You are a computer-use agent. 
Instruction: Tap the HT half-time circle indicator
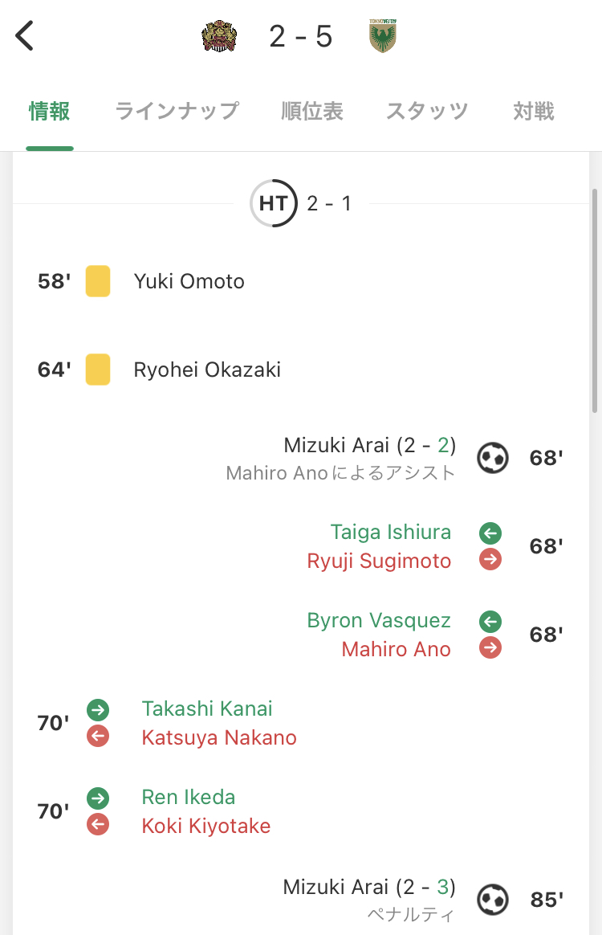pos(274,203)
